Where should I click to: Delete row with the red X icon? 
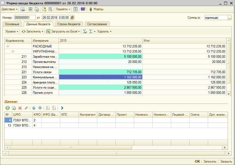point(20,108)
